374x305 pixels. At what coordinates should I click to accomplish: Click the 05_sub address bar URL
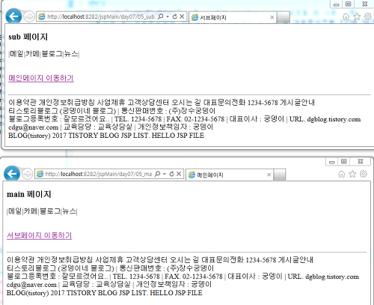point(101,16)
